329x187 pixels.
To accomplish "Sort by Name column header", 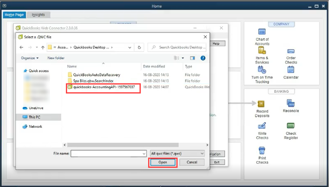I will [72, 67].
